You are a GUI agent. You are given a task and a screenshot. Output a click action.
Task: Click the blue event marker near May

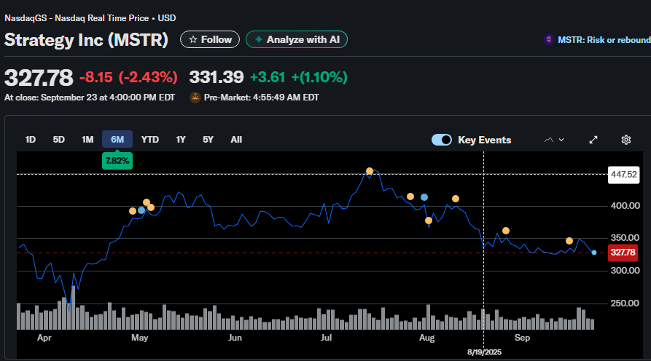(141, 210)
